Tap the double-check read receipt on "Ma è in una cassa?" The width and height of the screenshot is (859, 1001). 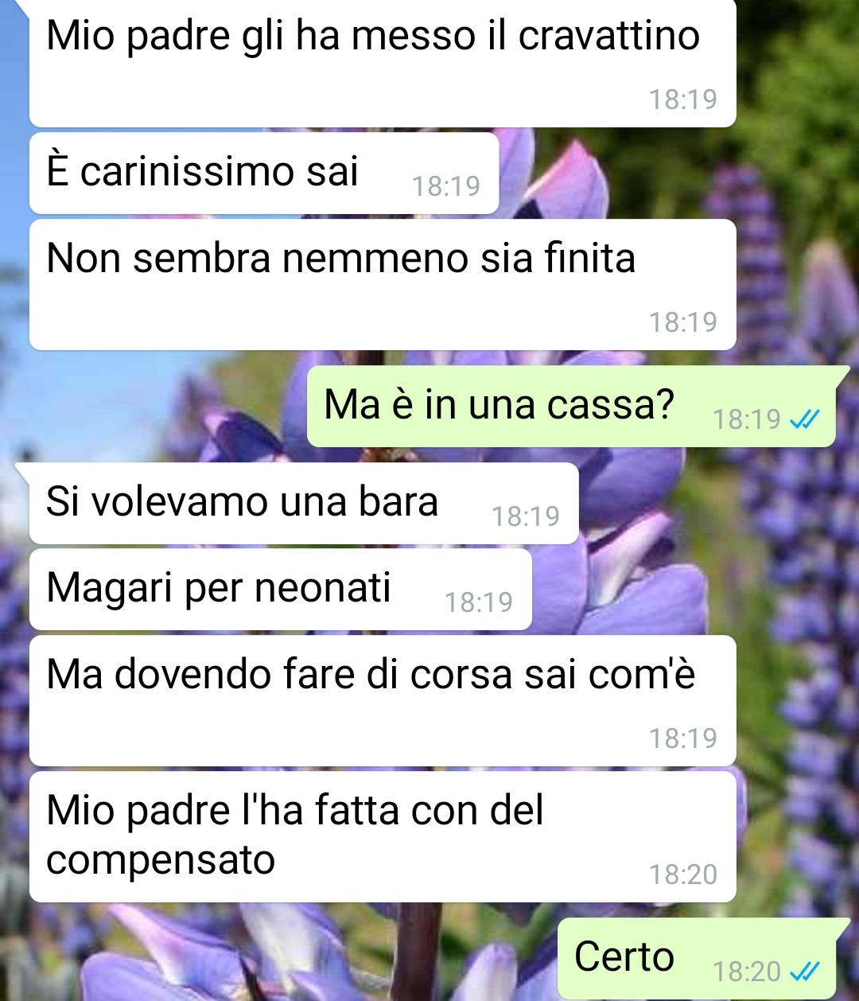click(804, 419)
